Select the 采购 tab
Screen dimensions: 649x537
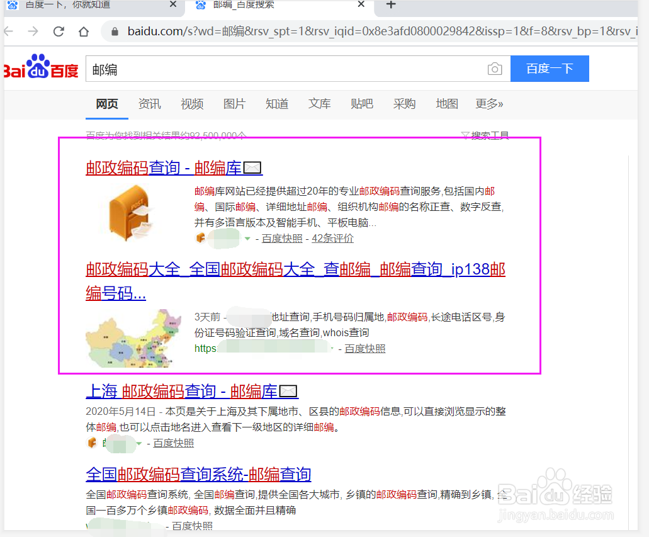[x=404, y=104]
